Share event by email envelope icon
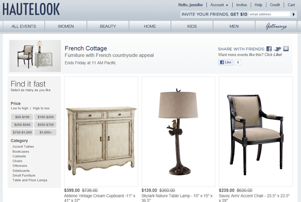Viewport: 301px width, 202px height. click(286, 48)
